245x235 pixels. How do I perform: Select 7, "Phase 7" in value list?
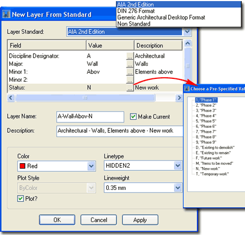(206, 132)
